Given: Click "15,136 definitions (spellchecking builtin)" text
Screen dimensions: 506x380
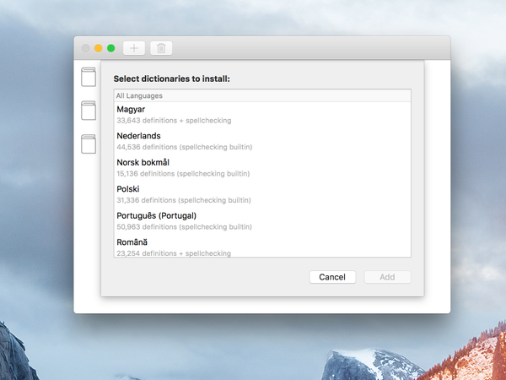Looking at the screenshot, I should 183,173.
